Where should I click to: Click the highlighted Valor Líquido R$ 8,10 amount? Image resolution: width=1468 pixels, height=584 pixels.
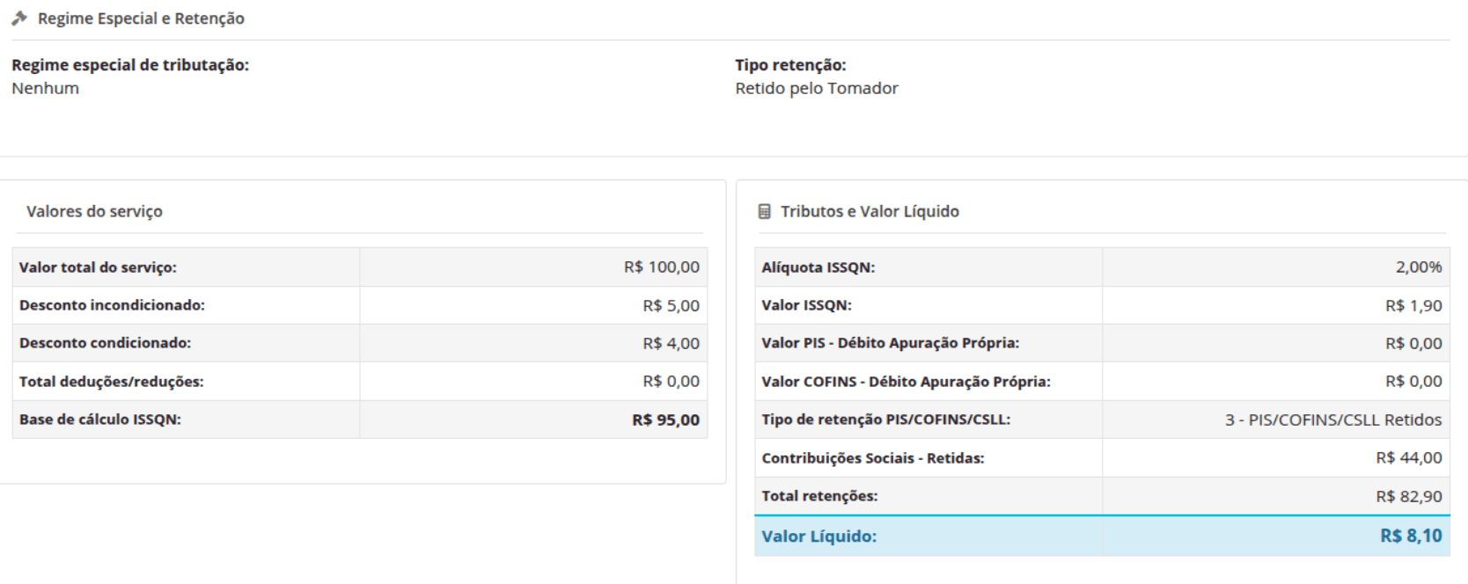pos(1411,536)
